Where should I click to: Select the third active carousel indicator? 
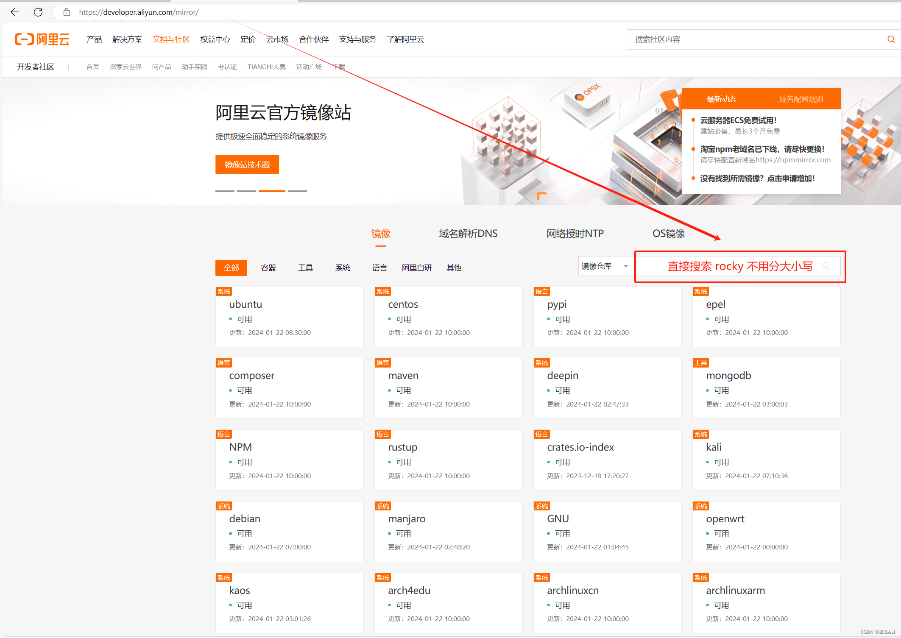(x=272, y=191)
